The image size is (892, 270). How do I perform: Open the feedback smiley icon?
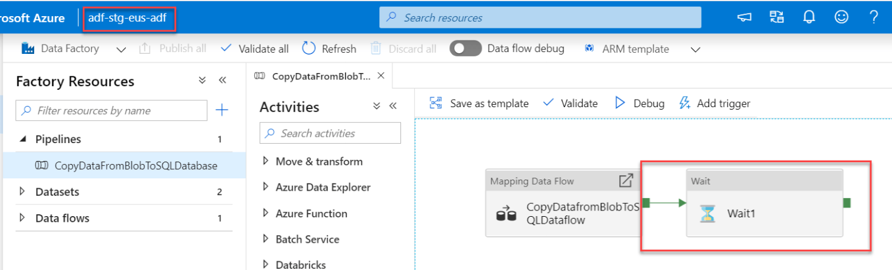tap(841, 17)
